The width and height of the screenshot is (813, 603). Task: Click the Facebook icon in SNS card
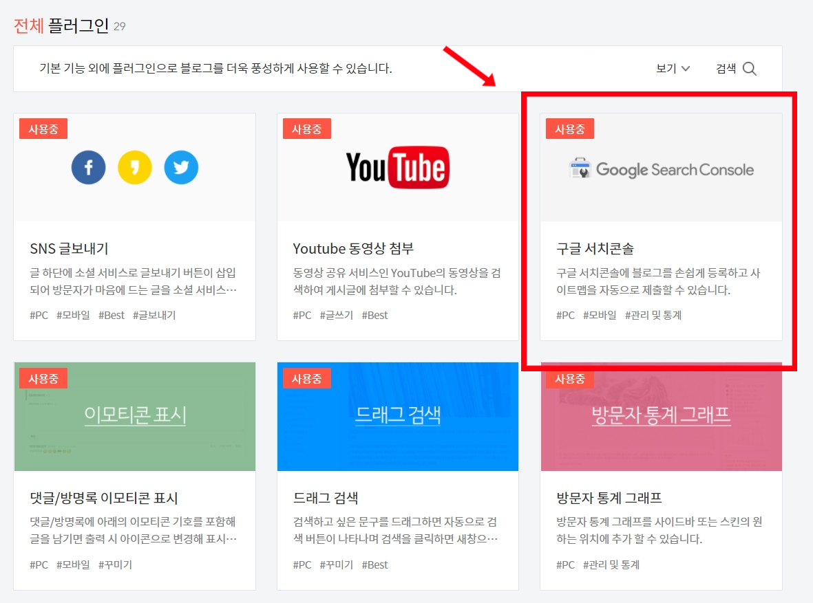coord(88,167)
